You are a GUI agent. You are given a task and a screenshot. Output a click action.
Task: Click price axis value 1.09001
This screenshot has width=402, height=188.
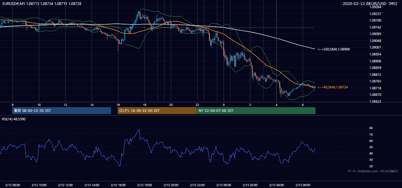tap(375, 48)
